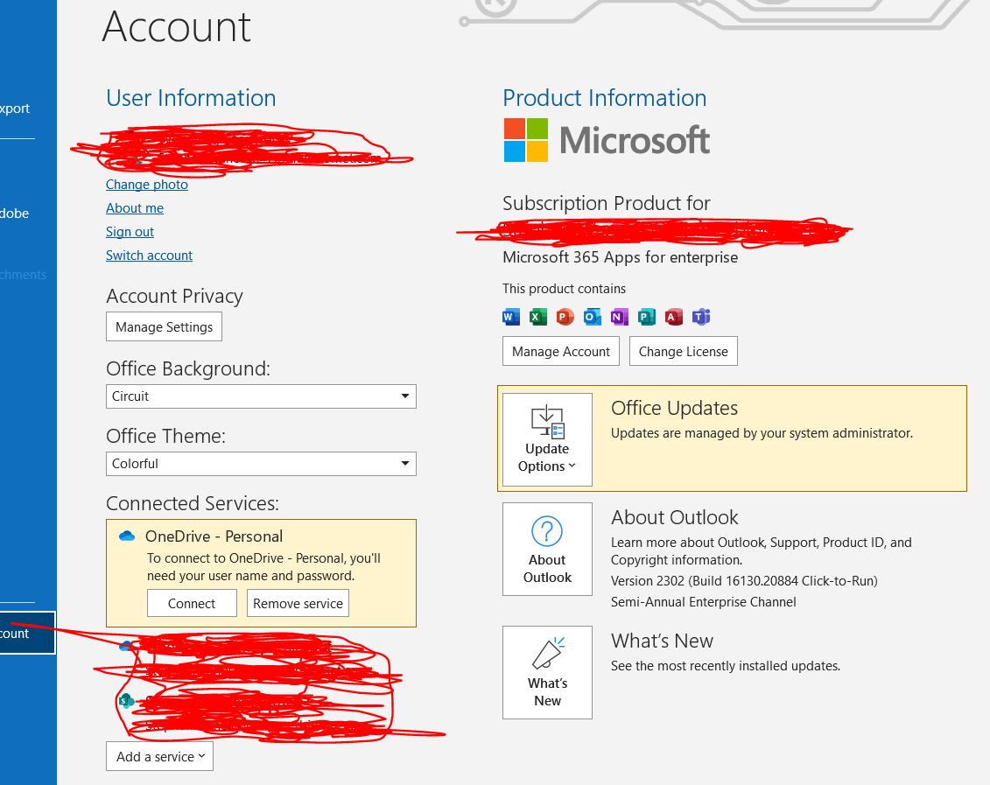Screen dimensions: 990x785
Task: Click the Word app icon
Action: click(x=511, y=317)
